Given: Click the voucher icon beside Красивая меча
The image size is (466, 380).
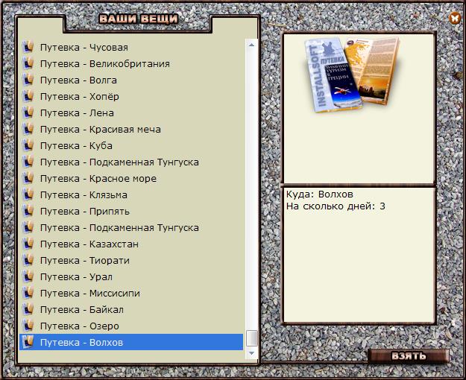Looking at the screenshot, I should (28, 129).
